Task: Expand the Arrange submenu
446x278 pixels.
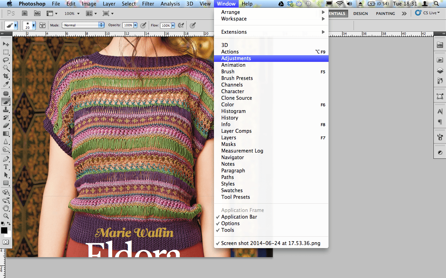Action: pos(271,12)
